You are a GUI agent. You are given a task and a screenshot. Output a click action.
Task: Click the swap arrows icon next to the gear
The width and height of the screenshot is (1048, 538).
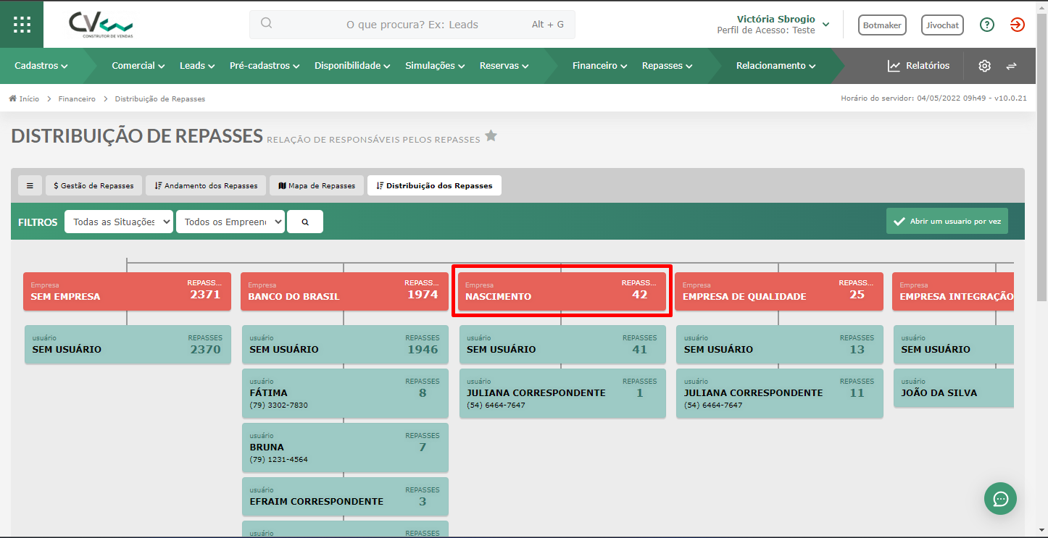(x=1011, y=66)
